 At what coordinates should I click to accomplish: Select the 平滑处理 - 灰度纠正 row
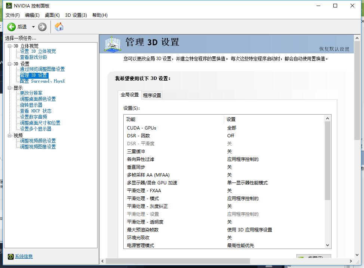tap(224, 206)
